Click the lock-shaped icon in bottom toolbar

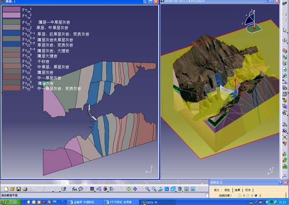pos(105,189)
